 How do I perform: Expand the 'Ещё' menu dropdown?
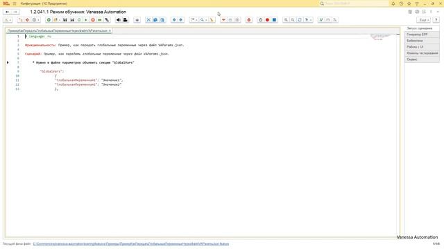point(424,20)
